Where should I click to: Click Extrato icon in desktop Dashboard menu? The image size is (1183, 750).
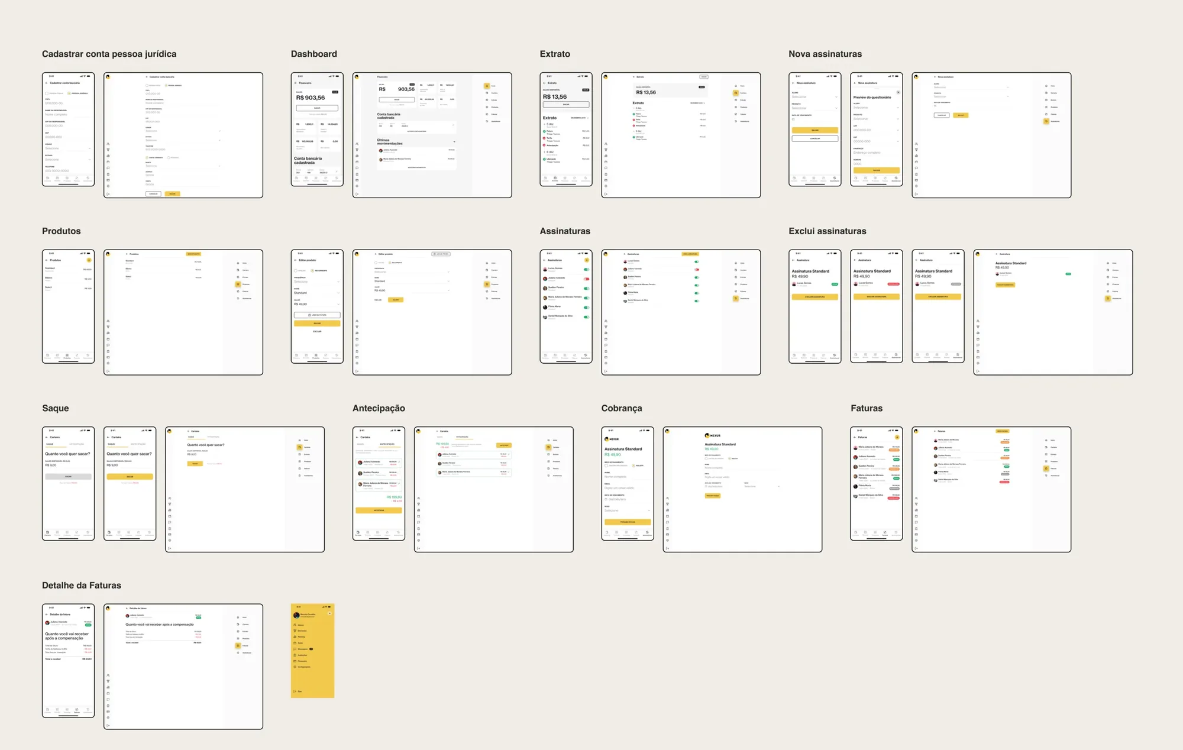[487, 100]
